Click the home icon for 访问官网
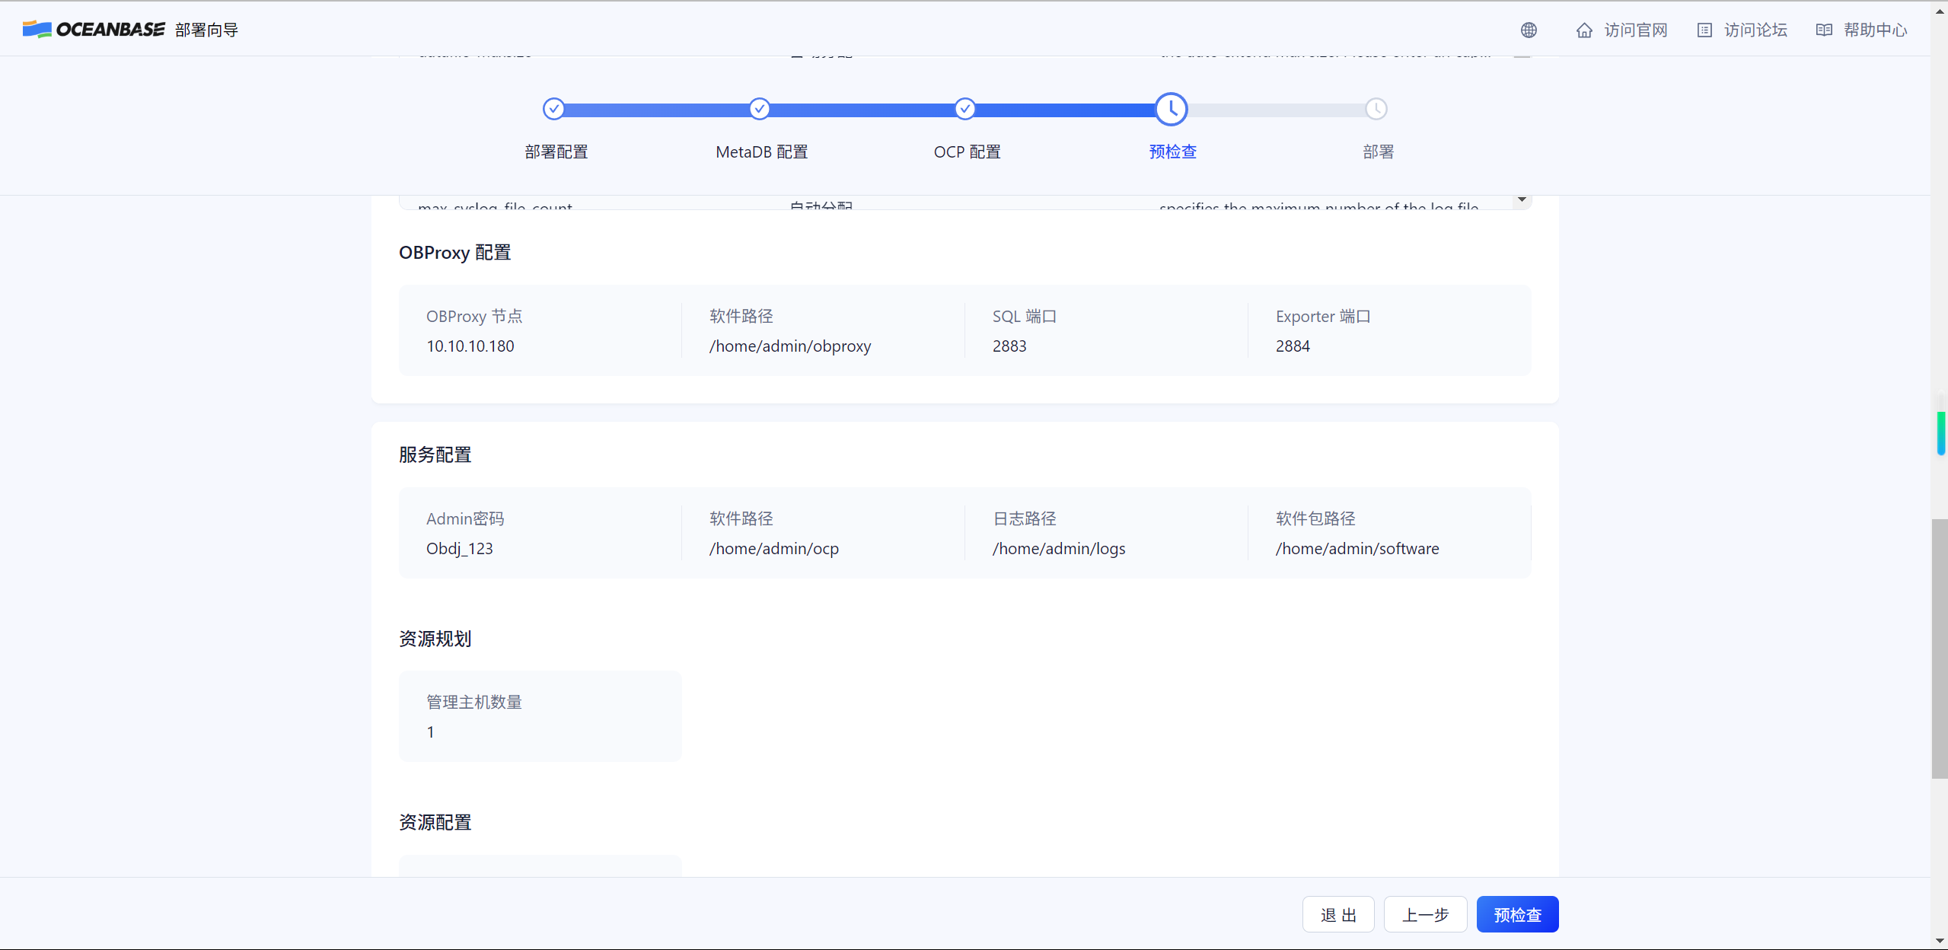This screenshot has height=950, width=1948. (1584, 30)
